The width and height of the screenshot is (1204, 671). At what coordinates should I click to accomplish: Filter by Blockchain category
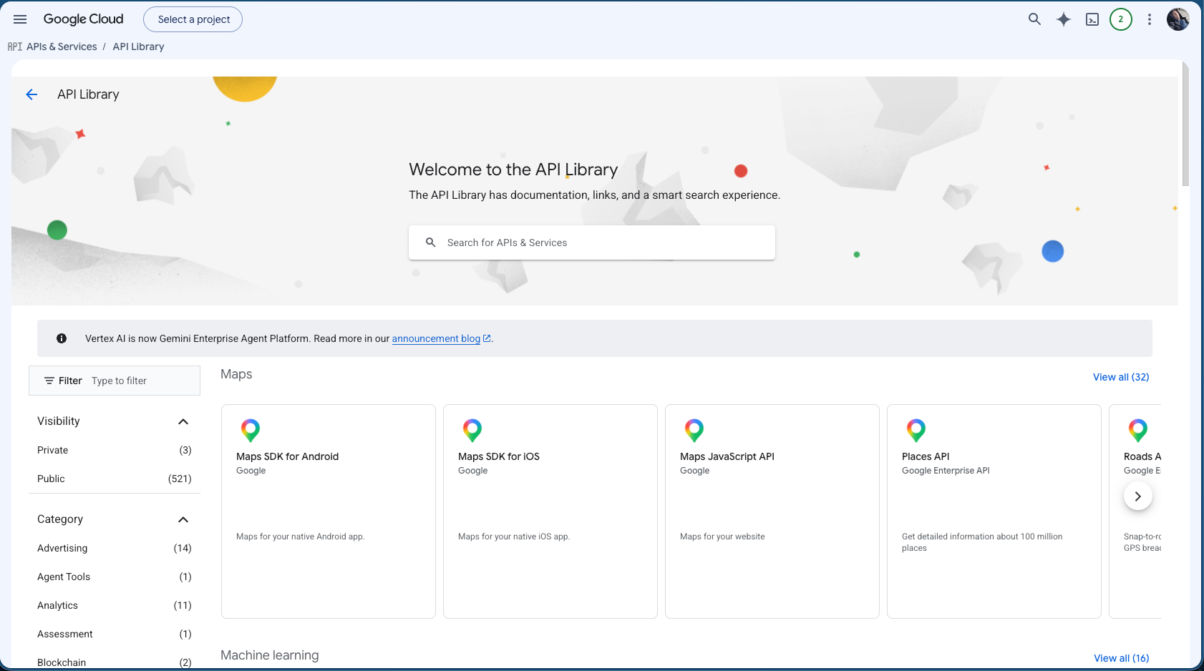point(115,662)
